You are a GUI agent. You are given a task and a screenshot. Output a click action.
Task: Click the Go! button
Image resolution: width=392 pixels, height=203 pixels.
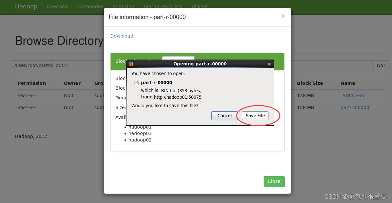[x=381, y=65]
